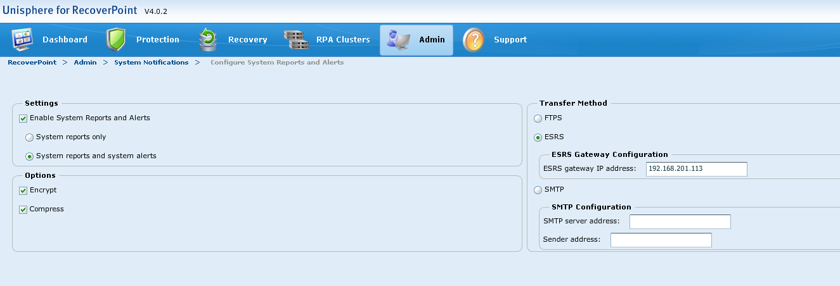Open the RPA Clusters tab
The image size is (840, 286).
(343, 40)
